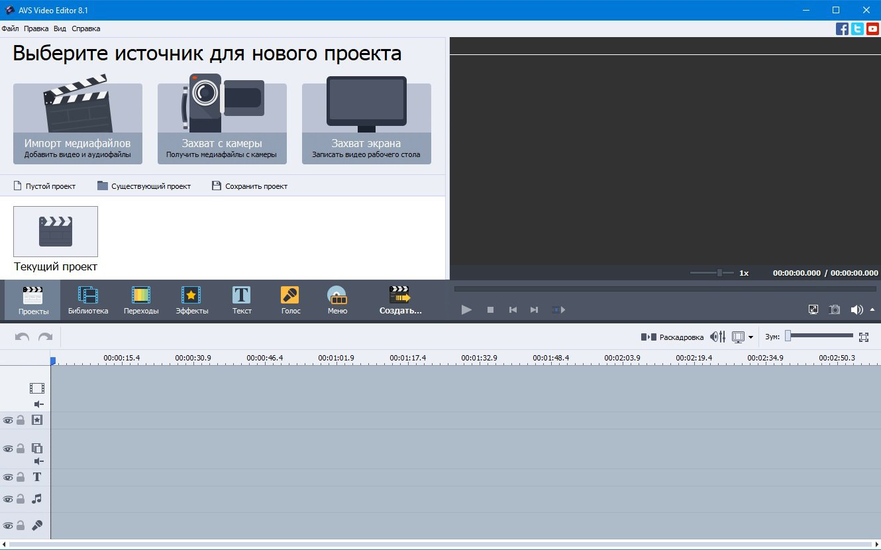Click Раскадровка to switch storyboard view
The image size is (881, 550).
(x=678, y=337)
